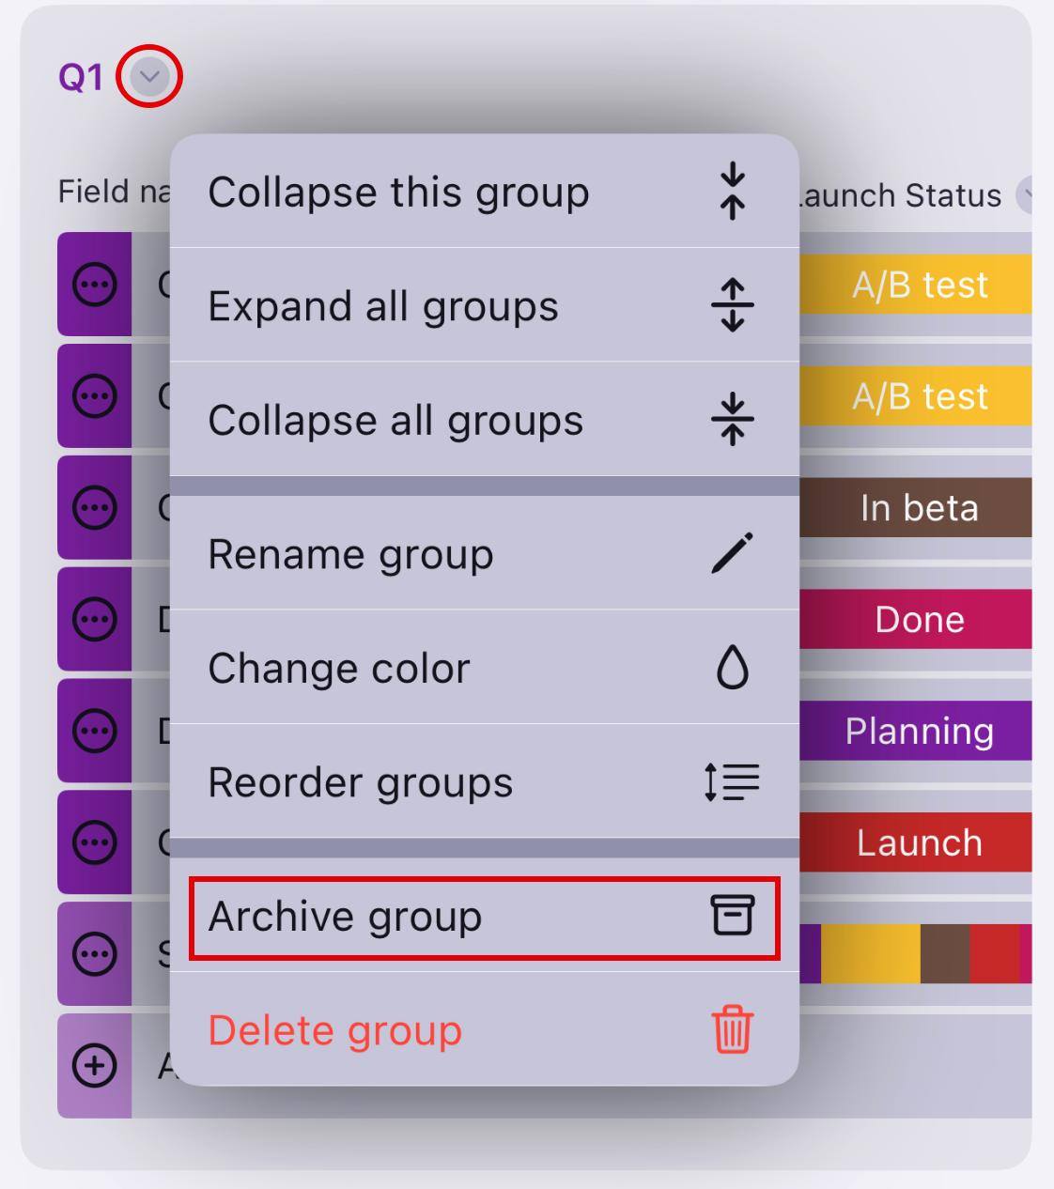
Task: Click the add row plus button
Action: click(x=95, y=1065)
